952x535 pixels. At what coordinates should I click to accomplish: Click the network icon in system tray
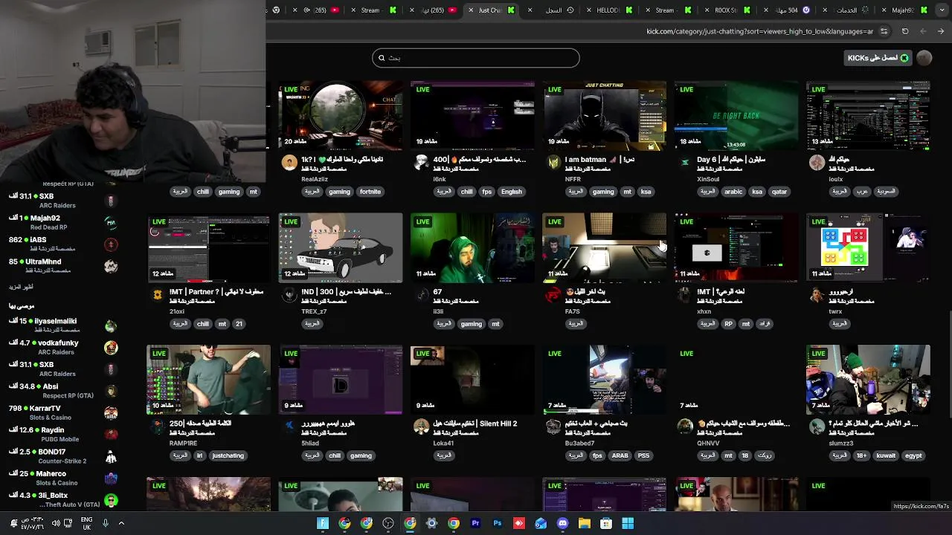[x=68, y=523]
